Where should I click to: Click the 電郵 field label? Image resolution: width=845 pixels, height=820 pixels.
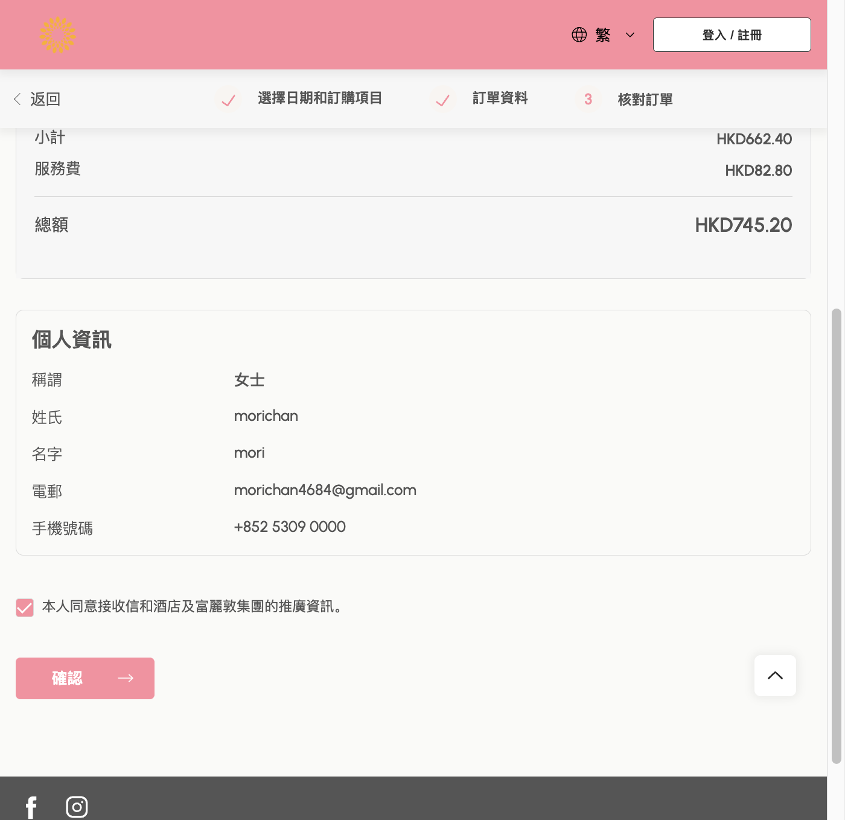click(x=47, y=492)
